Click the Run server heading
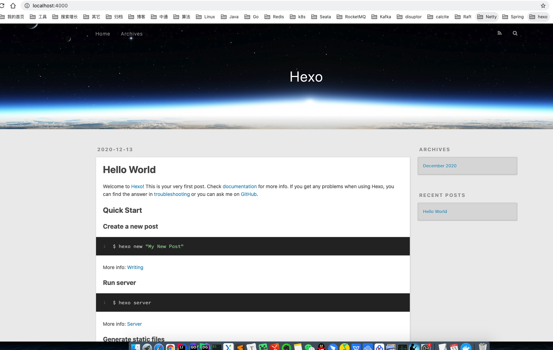This screenshot has height=350, width=553. click(119, 283)
